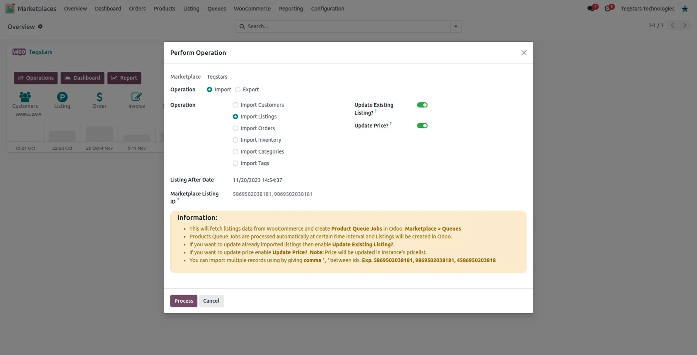Open the messages chat icon

pyautogui.click(x=591, y=8)
